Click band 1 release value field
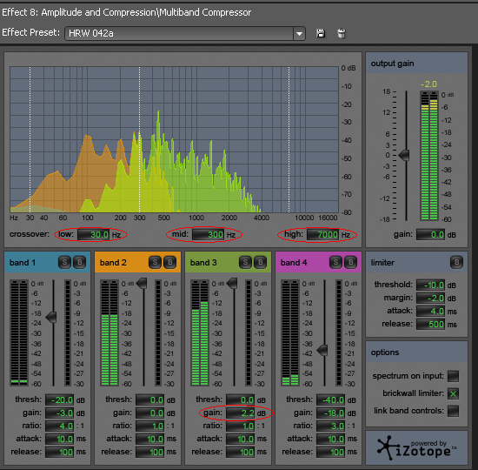 pos(59,453)
